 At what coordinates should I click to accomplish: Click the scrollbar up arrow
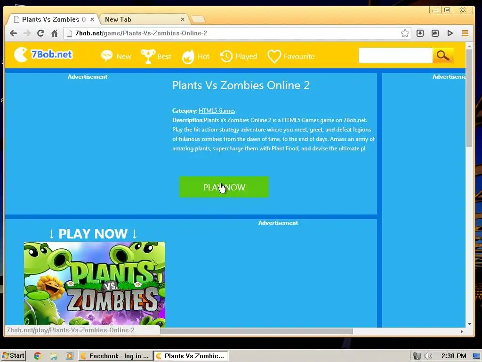click(469, 46)
